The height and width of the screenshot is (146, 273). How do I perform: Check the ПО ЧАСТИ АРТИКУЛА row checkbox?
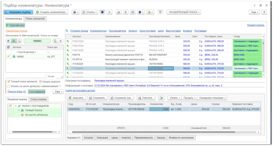[10, 115]
